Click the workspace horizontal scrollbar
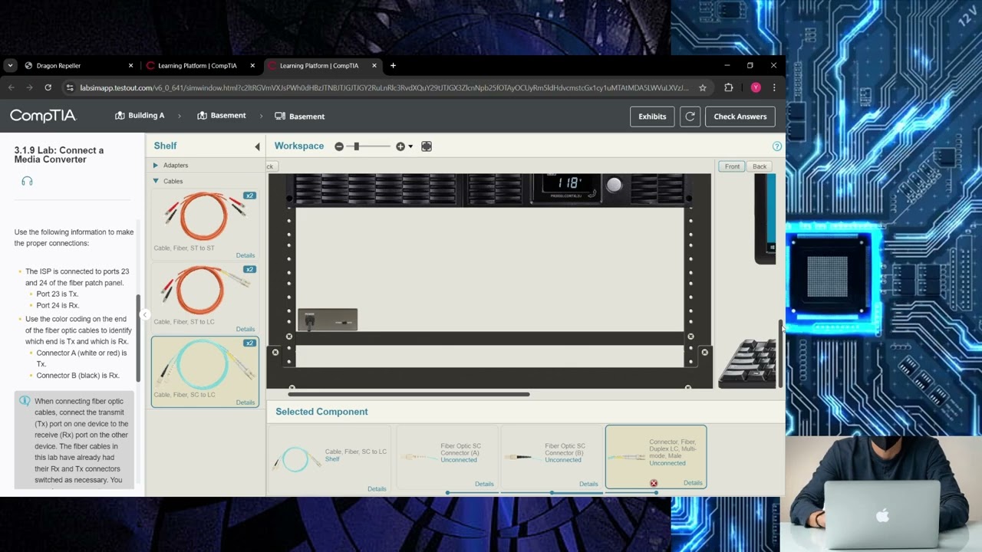Screen dimensions: 982x552 point(409,395)
